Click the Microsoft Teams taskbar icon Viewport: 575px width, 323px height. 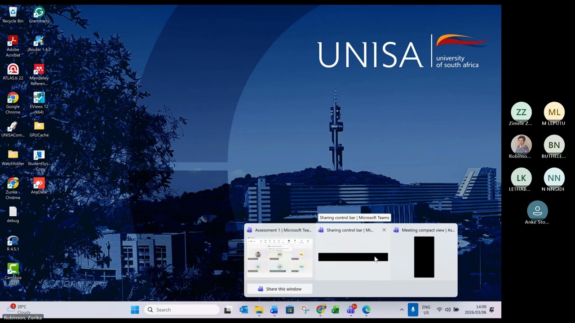pos(351,310)
